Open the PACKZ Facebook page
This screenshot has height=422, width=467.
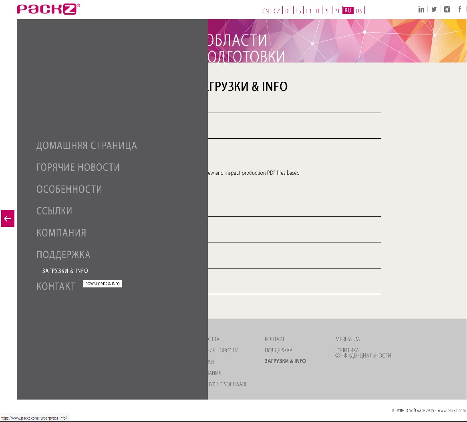pyautogui.click(x=459, y=10)
